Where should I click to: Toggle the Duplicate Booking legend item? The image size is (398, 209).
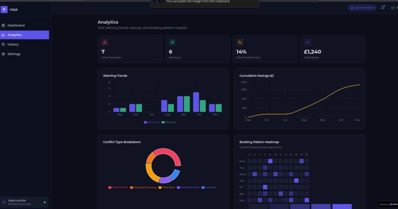point(143,187)
